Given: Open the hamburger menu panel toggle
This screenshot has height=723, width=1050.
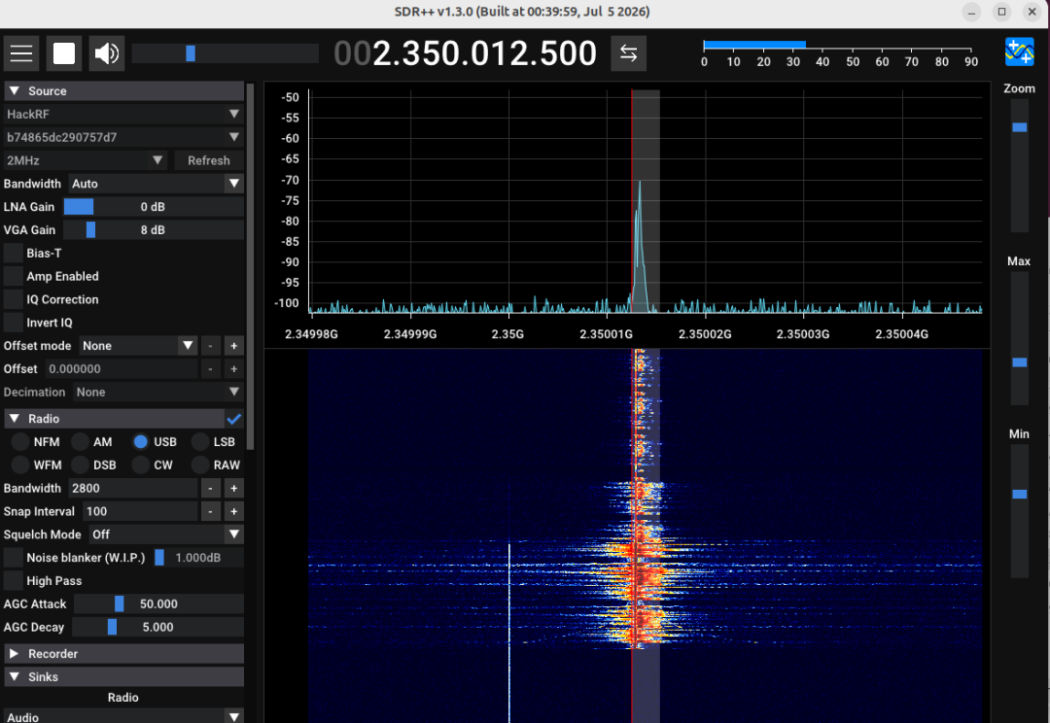Looking at the screenshot, I should (20, 53).
